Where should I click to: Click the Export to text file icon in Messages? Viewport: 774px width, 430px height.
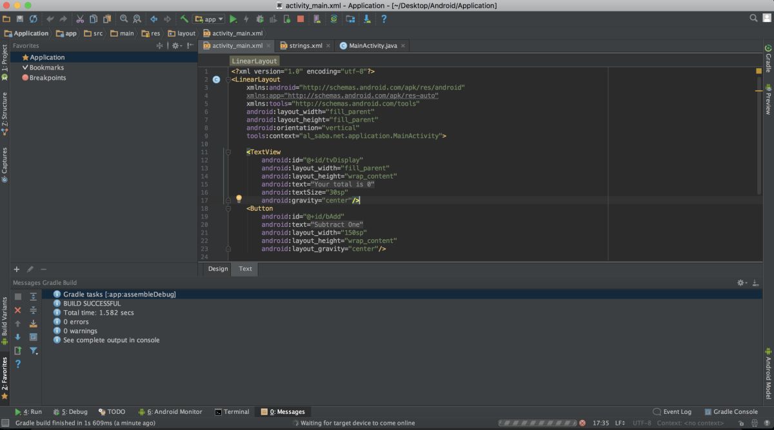point(18,351)
